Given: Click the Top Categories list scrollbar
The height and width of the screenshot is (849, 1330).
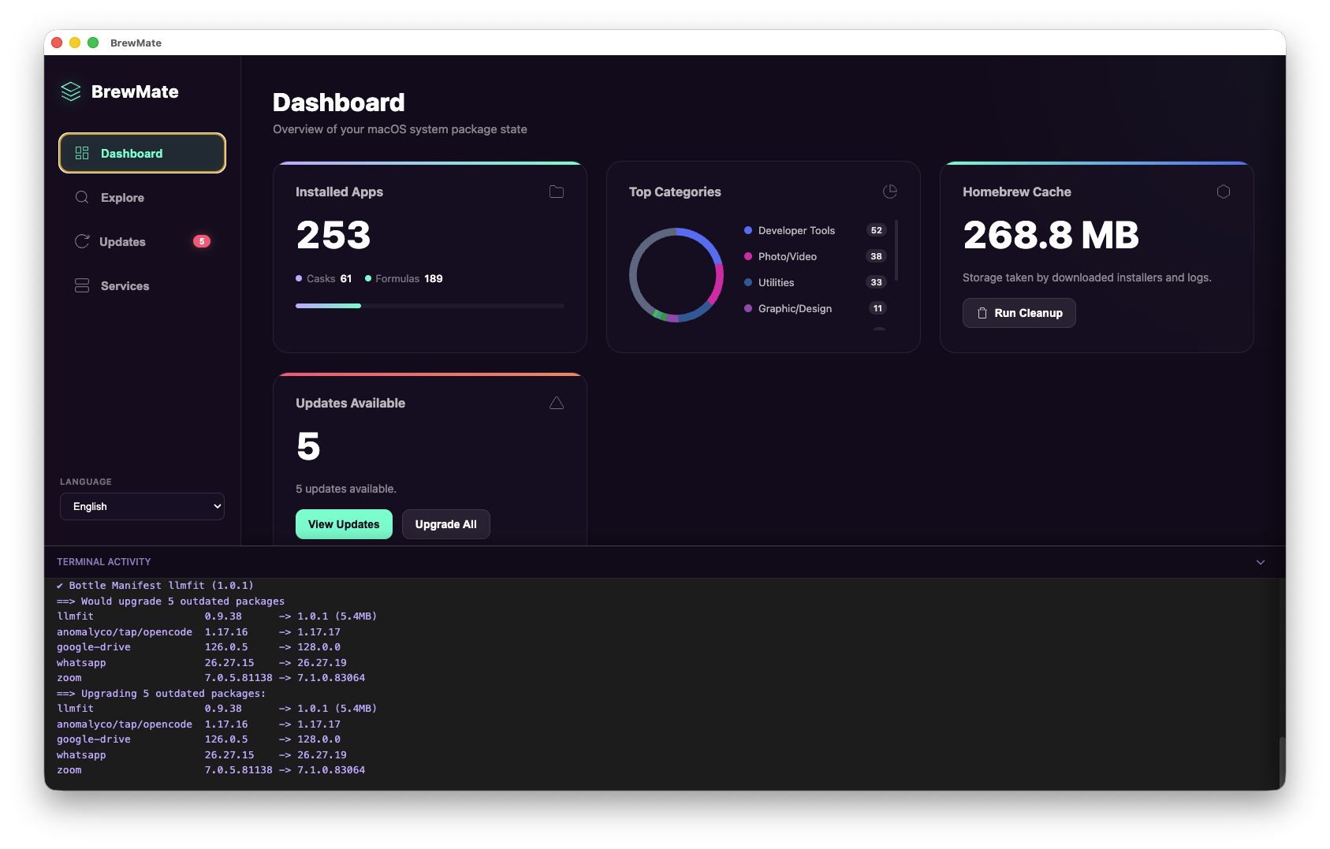Looking at the screenshot, I should click(896, 250).
